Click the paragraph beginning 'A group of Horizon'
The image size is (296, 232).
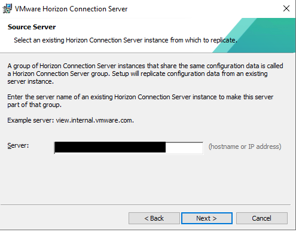[x=145, y=74]
